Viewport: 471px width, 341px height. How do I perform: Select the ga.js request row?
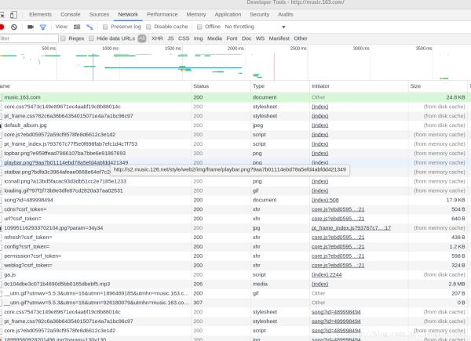coord(234,274)
